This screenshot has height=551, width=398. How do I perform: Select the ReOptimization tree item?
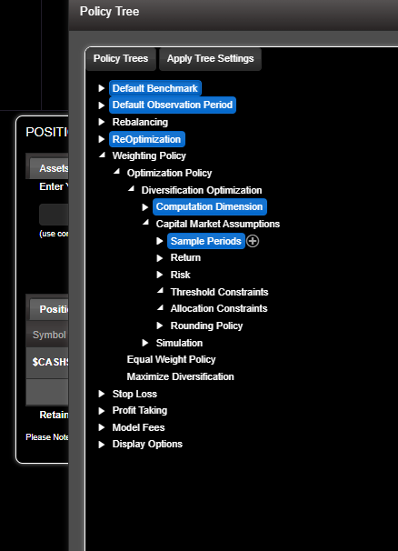147,139
